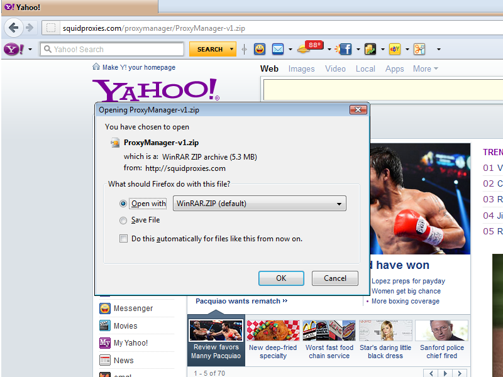This screenshot has height=377, width=503.
Task: Click the My Yahoo! icon in sidebar
Action: (104, 342)
